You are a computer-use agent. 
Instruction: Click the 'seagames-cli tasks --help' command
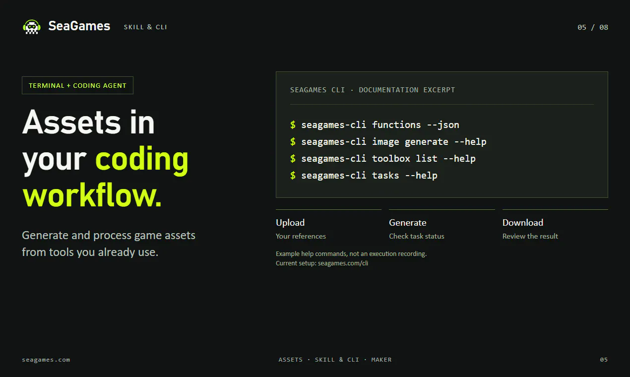pyautogui.click(x=369, y=176)
